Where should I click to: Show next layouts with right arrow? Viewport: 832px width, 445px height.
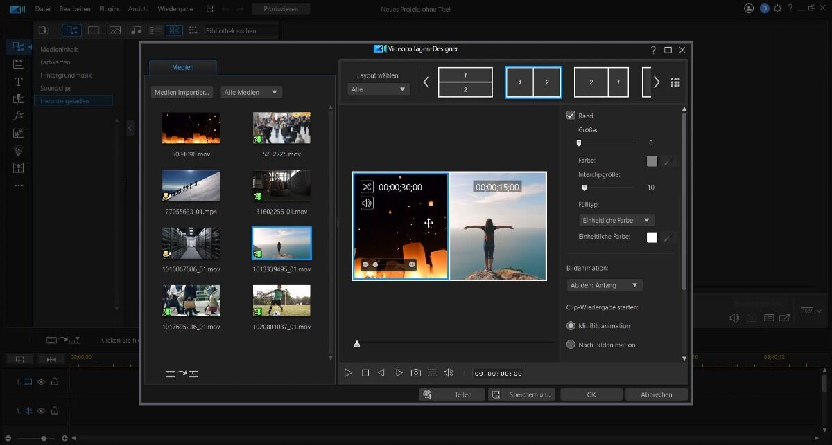657,82
